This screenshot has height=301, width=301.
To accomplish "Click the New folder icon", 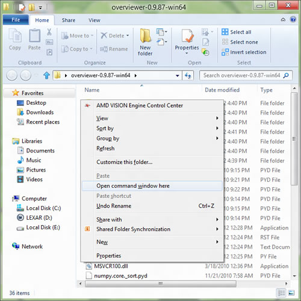I will pyautogui.click(x=145, y=36).
